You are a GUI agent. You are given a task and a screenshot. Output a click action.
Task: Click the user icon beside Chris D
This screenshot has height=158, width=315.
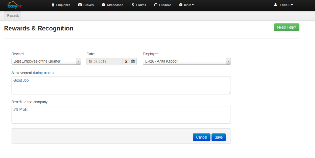[x=275, y=5]
